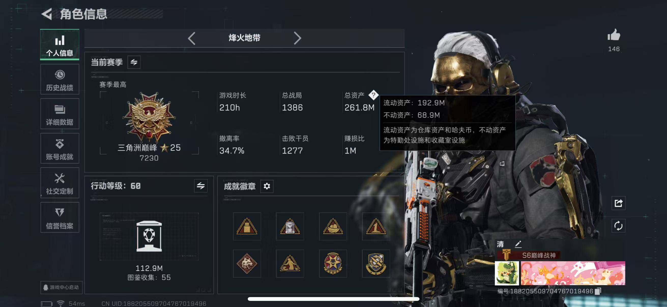The height and width of the screenshot is (307, 667).
Task: Select the 账号成就 medal icon
Action: click(x=60, y=144)
